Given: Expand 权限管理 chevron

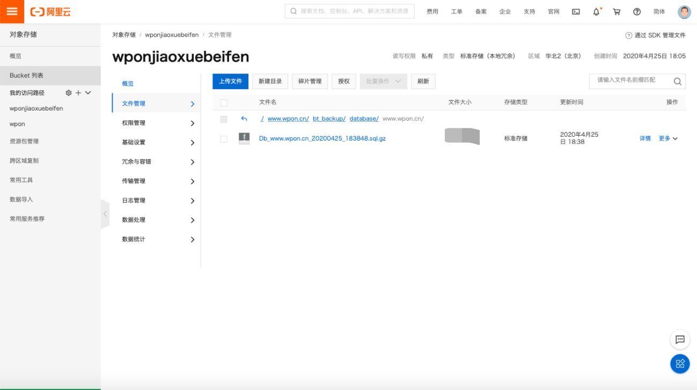Looking at the screenshot, I should tap(193, 123).
